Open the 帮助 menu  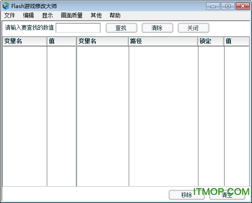(115, 15)
